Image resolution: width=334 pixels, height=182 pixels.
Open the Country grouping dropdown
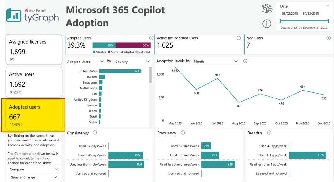[x=132, y=62]
